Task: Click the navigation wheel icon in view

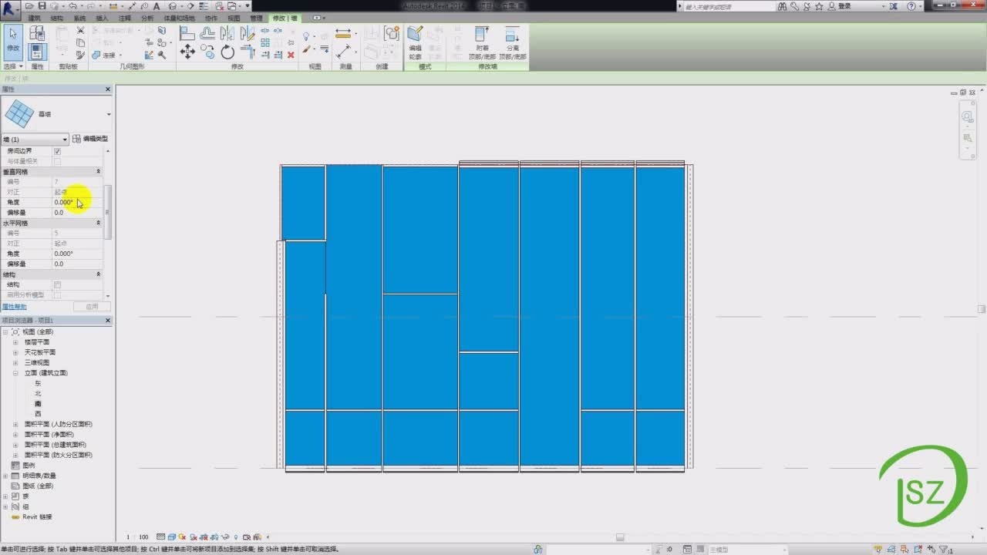Action: pos(968,116)
